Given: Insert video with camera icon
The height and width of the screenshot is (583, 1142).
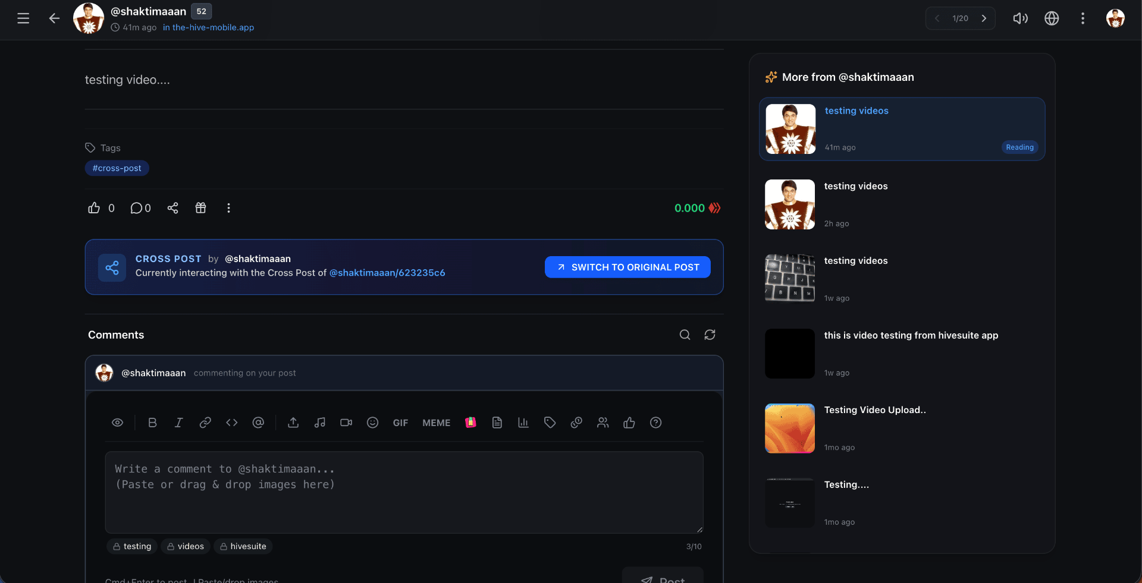Looking at the screenshot, I should 346,423.
